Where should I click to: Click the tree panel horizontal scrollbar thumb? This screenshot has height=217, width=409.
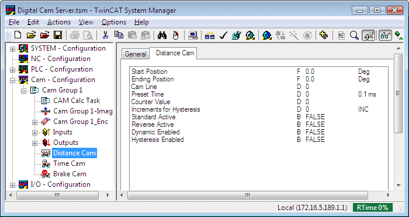57,195
